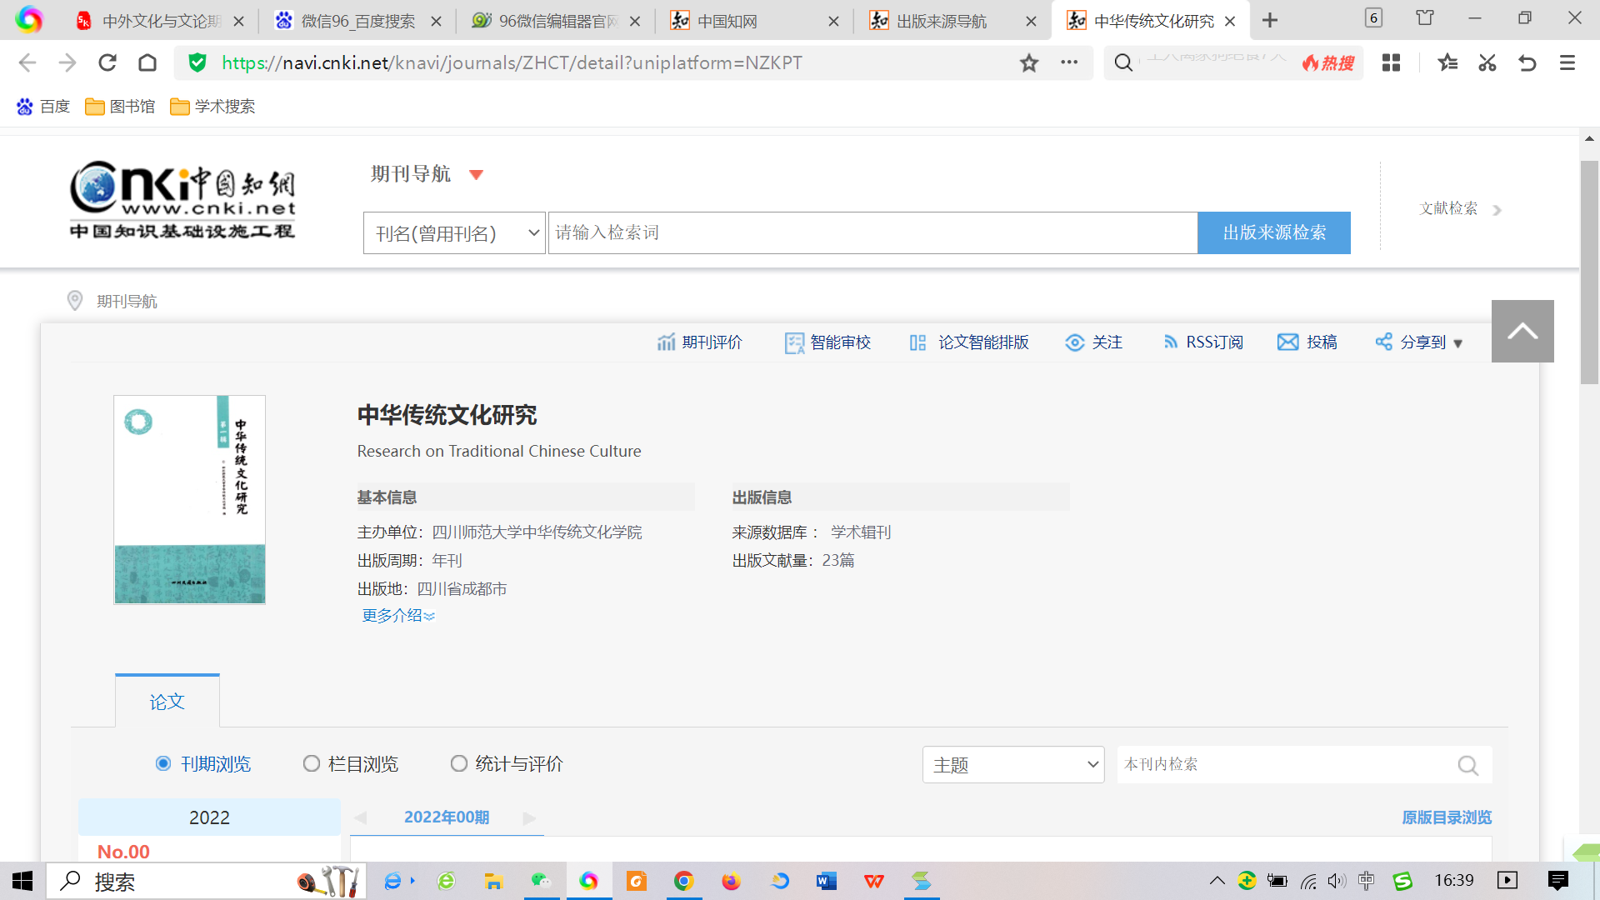Expand the 更多介绍 more info link
1600x900 pixels.
[397, 616]
